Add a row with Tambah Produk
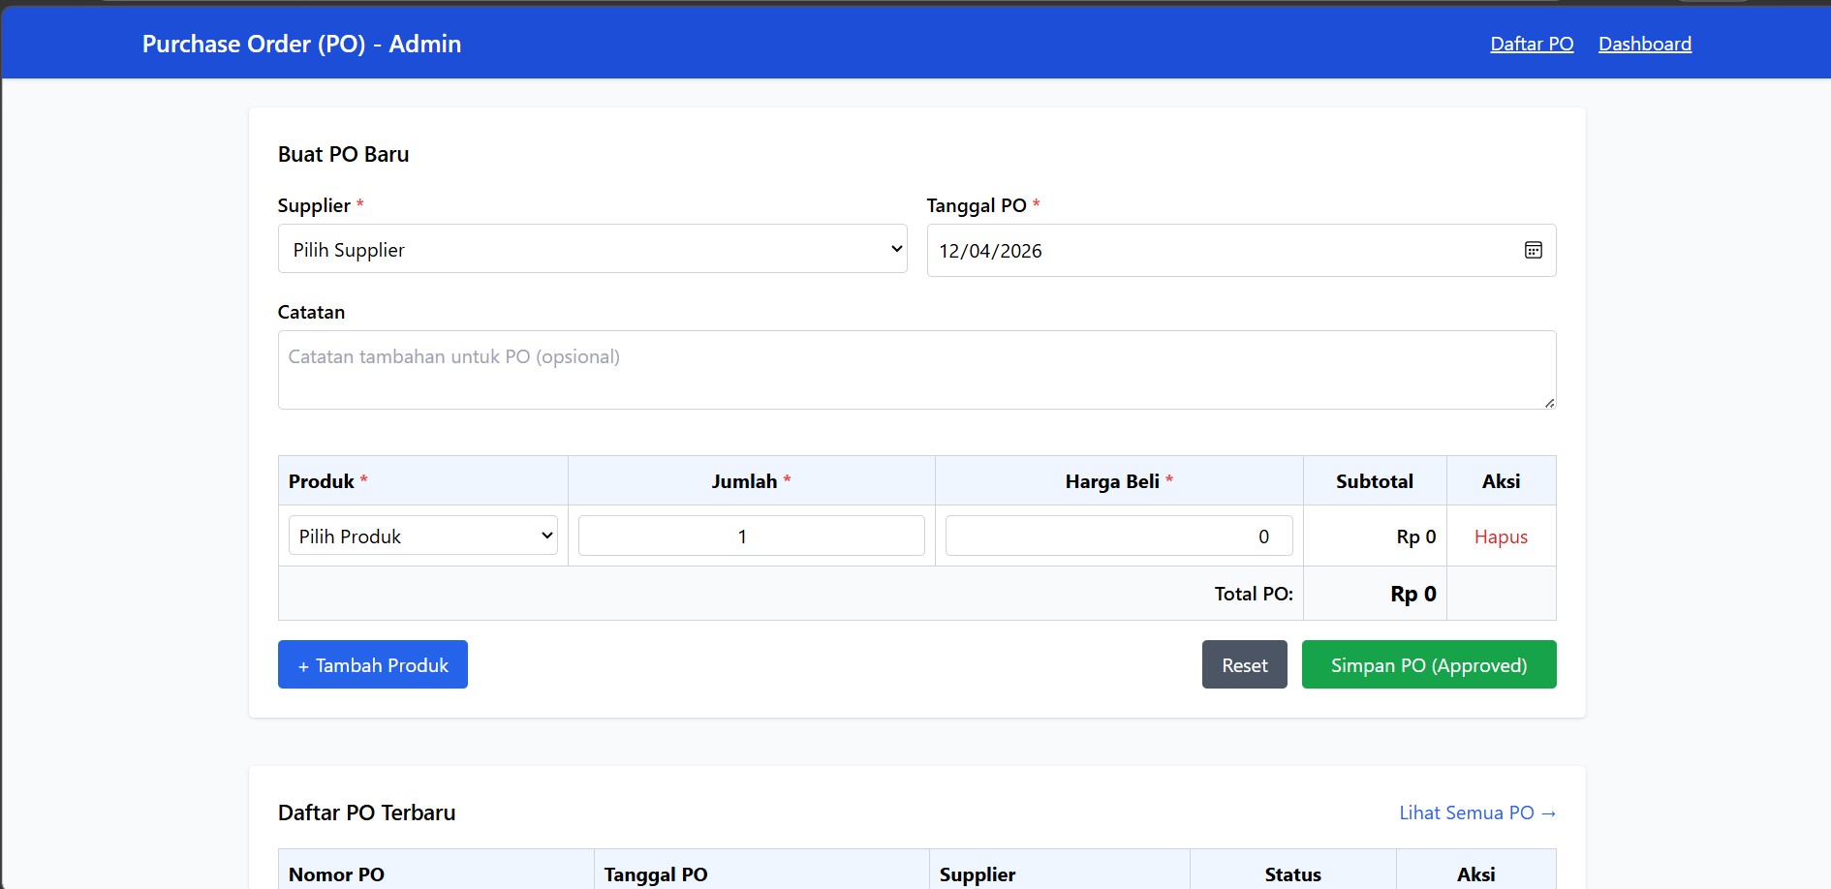This screenshot has height=889, width=1831. point(373,665)
